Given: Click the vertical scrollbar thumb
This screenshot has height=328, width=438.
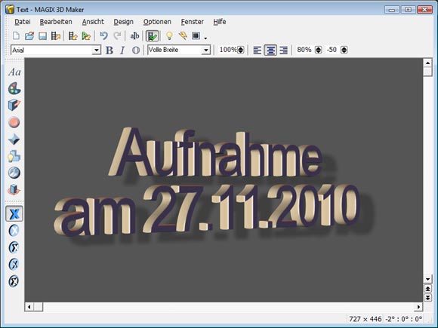Looking at the screenshot, I should point(427,72).
